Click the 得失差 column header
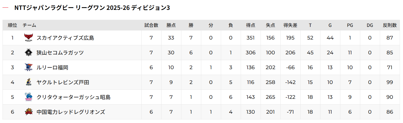403x123 pixels. [x=290, y=25]
